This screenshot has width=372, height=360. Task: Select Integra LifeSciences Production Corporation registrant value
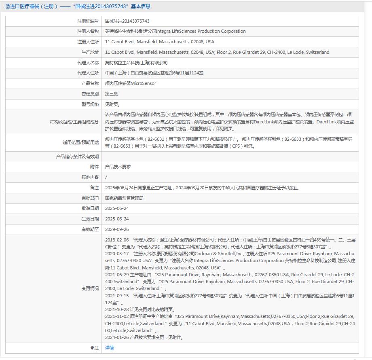[175, 31]
